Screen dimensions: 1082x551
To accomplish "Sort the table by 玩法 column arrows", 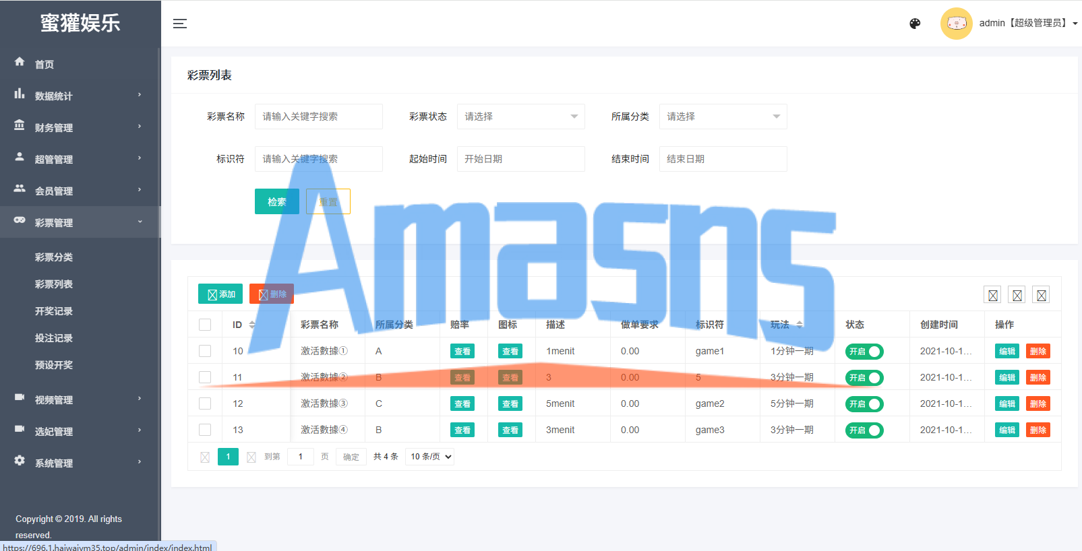I will coord(800,325).
